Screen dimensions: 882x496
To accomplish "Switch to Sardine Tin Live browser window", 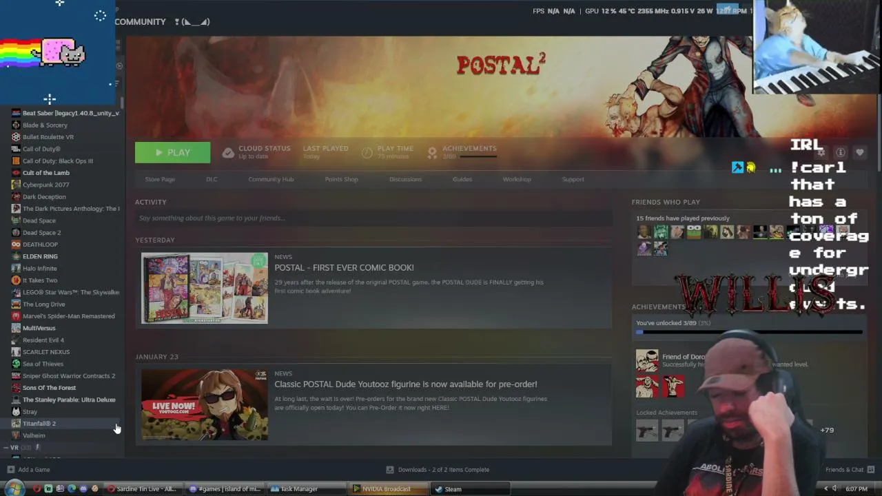I will (x=142, y=489).
